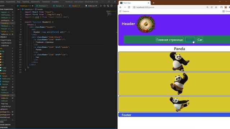Click the code minimap in VS Code editor
Viewport: 230px width, 129px height.
(111, 14)
